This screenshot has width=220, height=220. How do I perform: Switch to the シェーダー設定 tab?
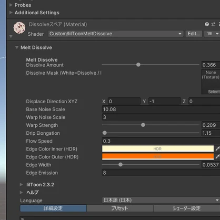(x=187, y=208)
